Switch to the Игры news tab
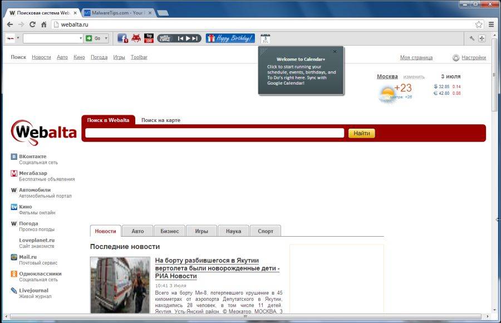501x323 pixels. click(202, 231)
